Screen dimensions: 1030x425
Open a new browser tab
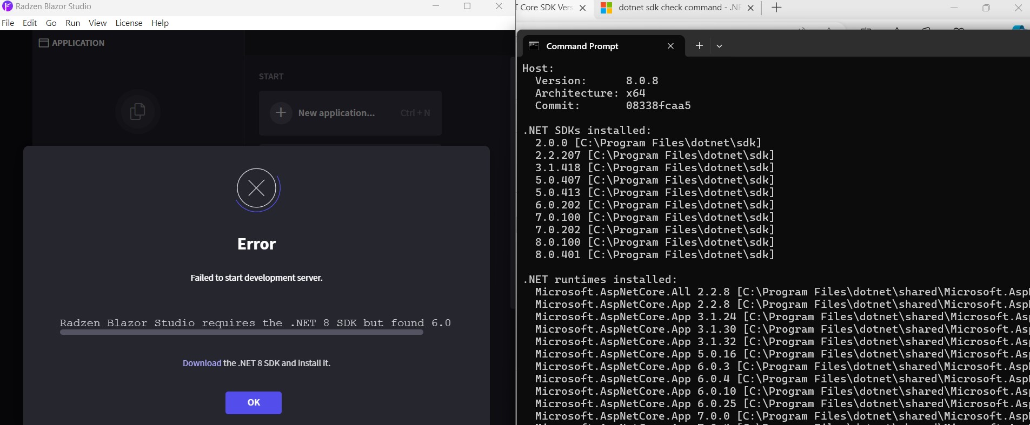[x=776, y=8]
